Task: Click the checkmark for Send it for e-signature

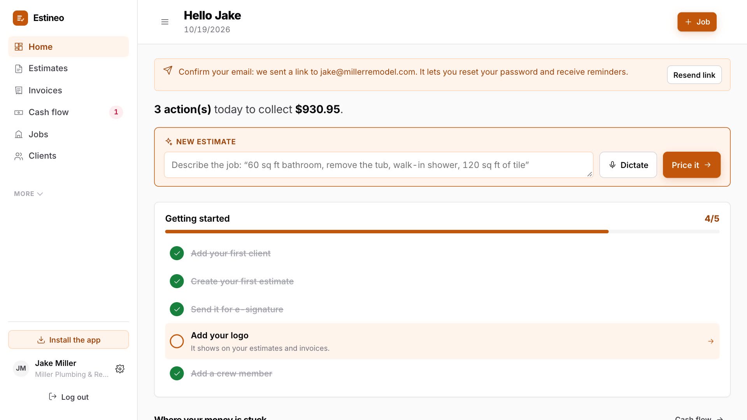Action: pos(177,309)
